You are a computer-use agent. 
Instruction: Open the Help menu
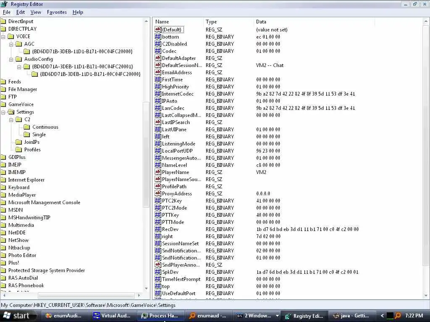(78, 12)
